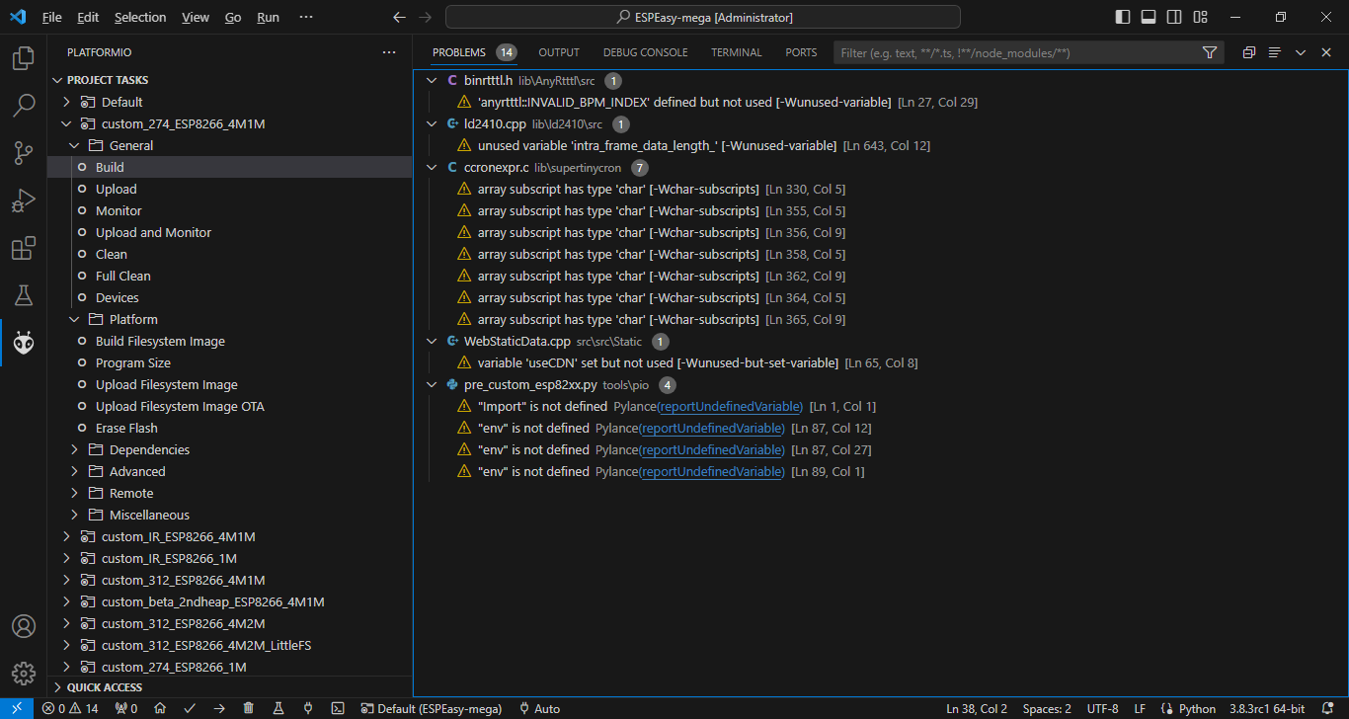This screenshot has width=1349, height=719.
Task: Collapse the General tasks folder
Action: [x=74, y=145]
